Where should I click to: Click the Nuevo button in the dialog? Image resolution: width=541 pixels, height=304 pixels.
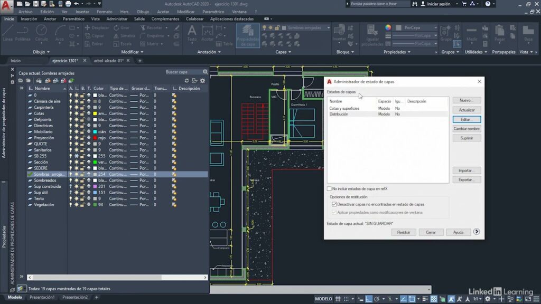point(466,100)
